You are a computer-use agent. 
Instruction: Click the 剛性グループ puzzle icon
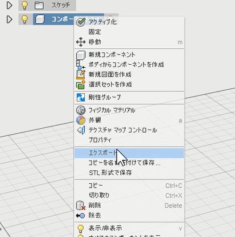pyautogui.click(x=81, y=98)
